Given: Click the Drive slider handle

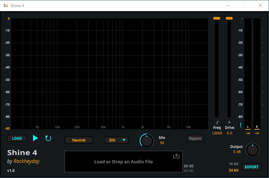Looking at the screenshot, I should coord(229,18).
